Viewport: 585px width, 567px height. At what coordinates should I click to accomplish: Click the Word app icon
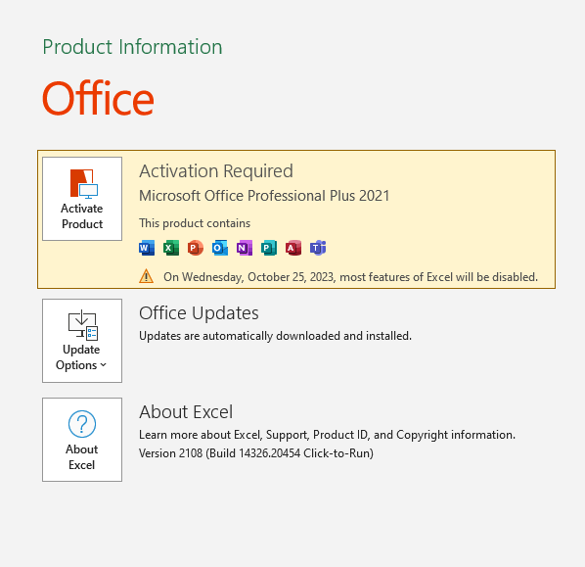147,248
